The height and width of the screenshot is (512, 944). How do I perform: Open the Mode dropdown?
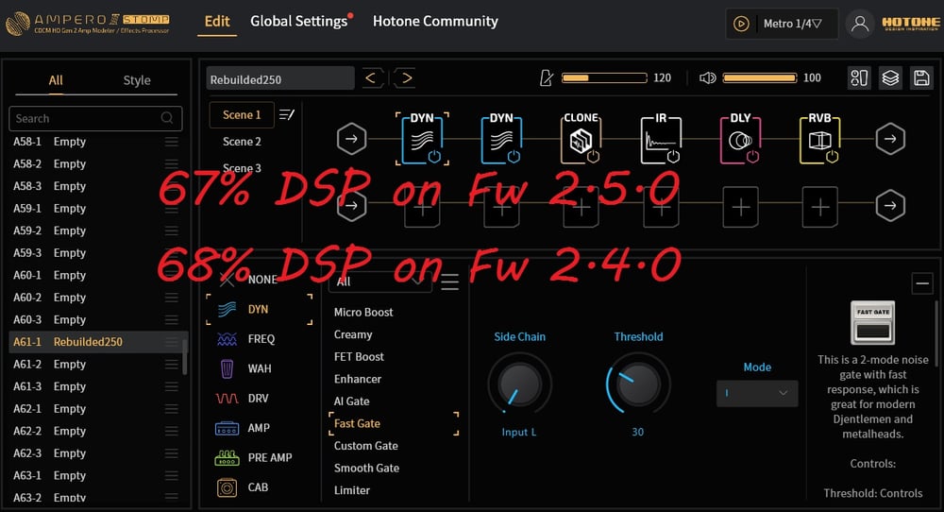(x=757, y=393)
